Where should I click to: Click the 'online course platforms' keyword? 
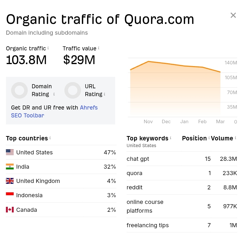point(145,206)
